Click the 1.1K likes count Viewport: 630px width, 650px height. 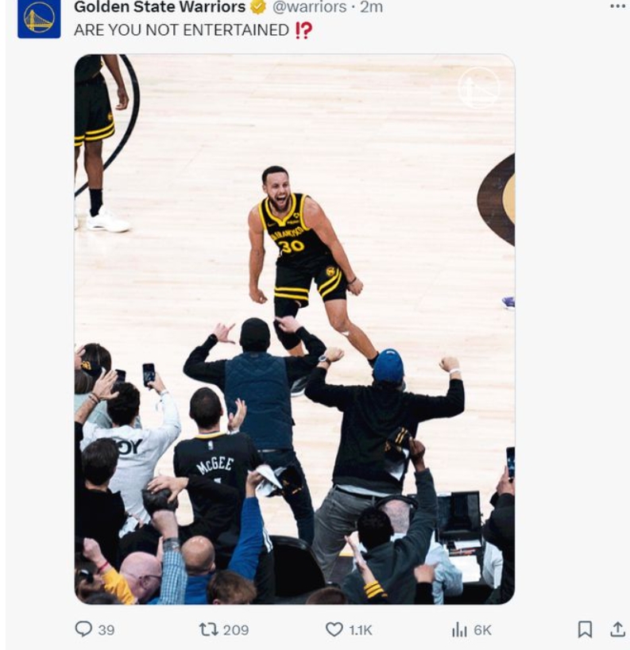pos(361,630)
